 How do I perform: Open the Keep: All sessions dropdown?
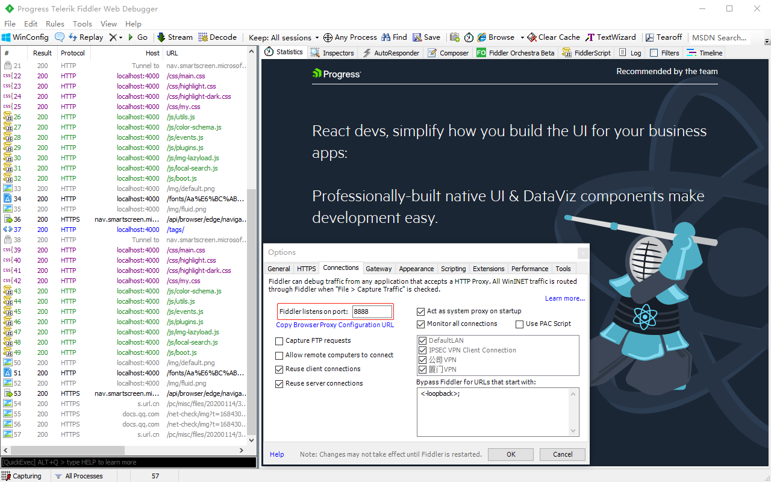(285, 37)
